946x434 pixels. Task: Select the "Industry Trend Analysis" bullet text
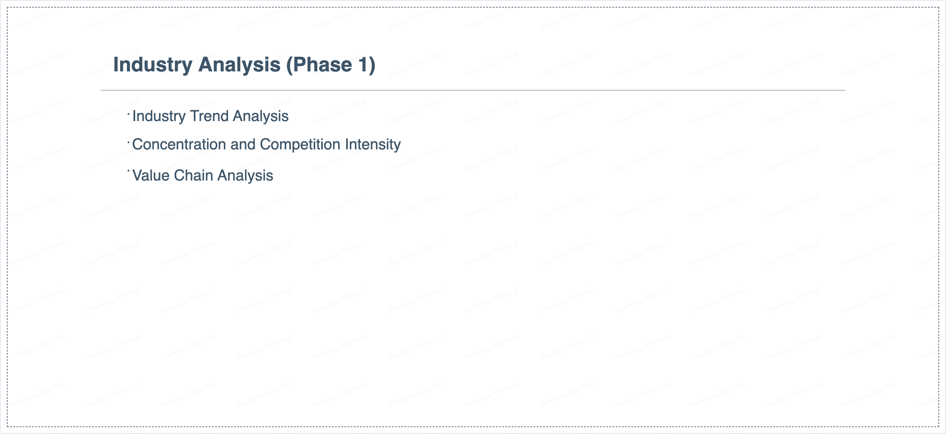point(210,116)
